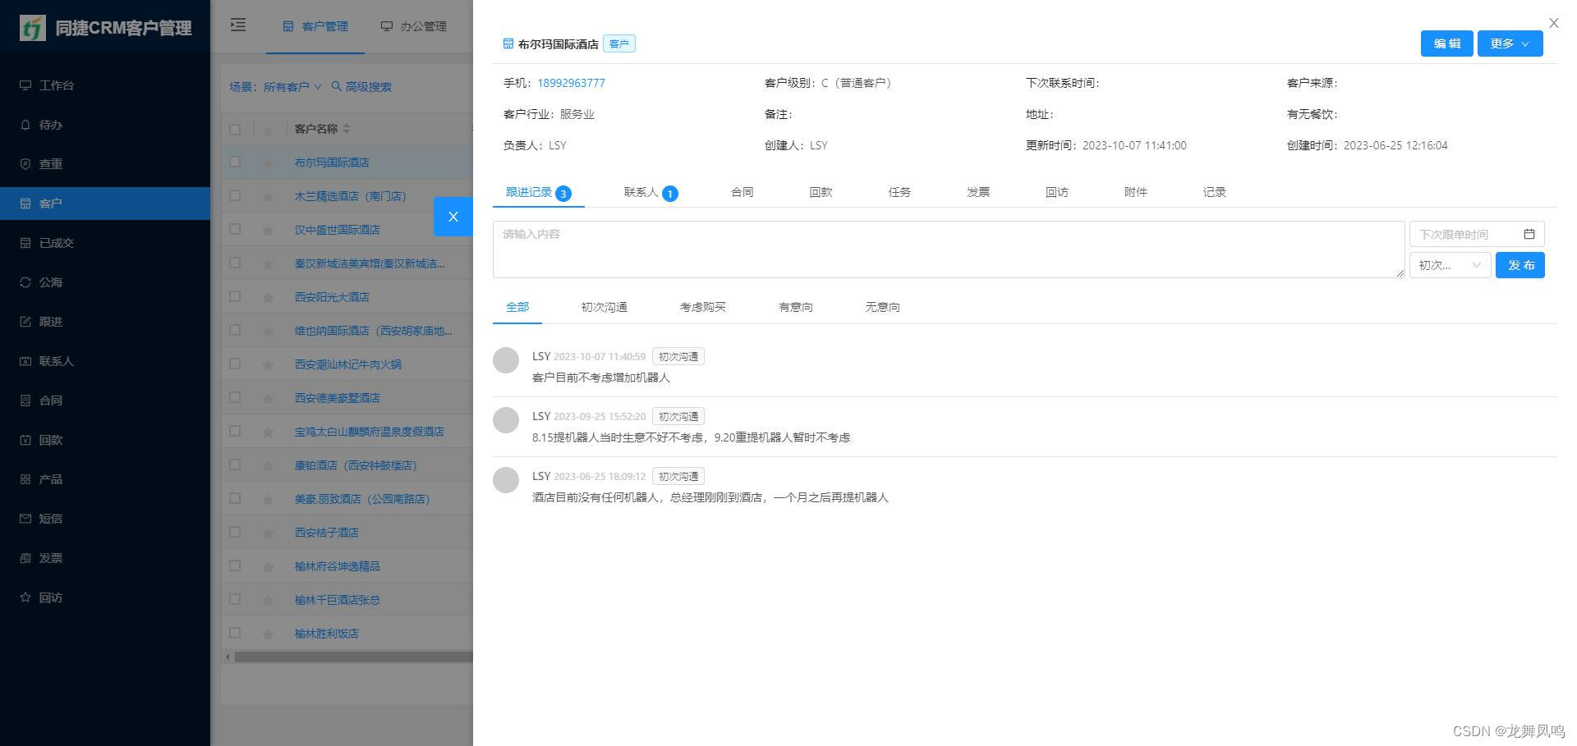Image resolution: width=1577 pixels, height=746 pixels.
Task: Switch to the 合同 detail tab
Action: (x=743, y=192)
